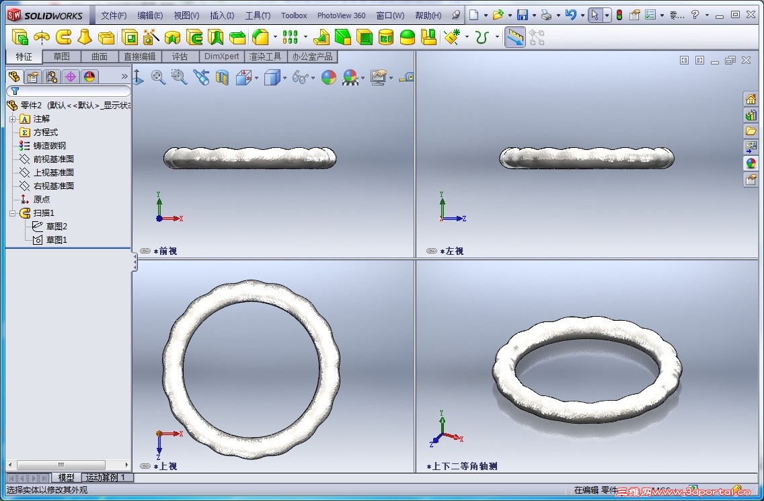Open the DisplayManager tab icon
This screenshot has height=501, width=764.
[x=89, y=77]
